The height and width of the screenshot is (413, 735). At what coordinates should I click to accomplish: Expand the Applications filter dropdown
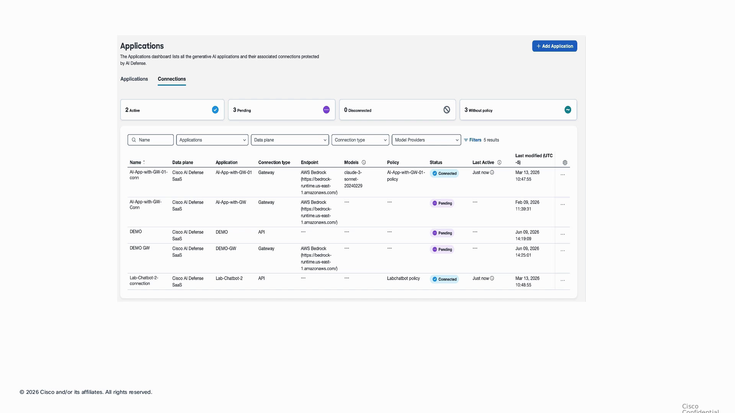tap(212, 140)
